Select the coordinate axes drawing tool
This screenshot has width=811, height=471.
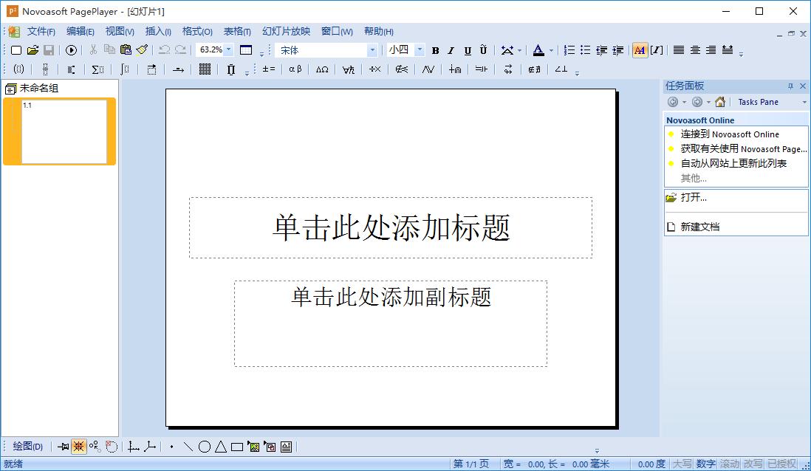[x=134, y=447]
